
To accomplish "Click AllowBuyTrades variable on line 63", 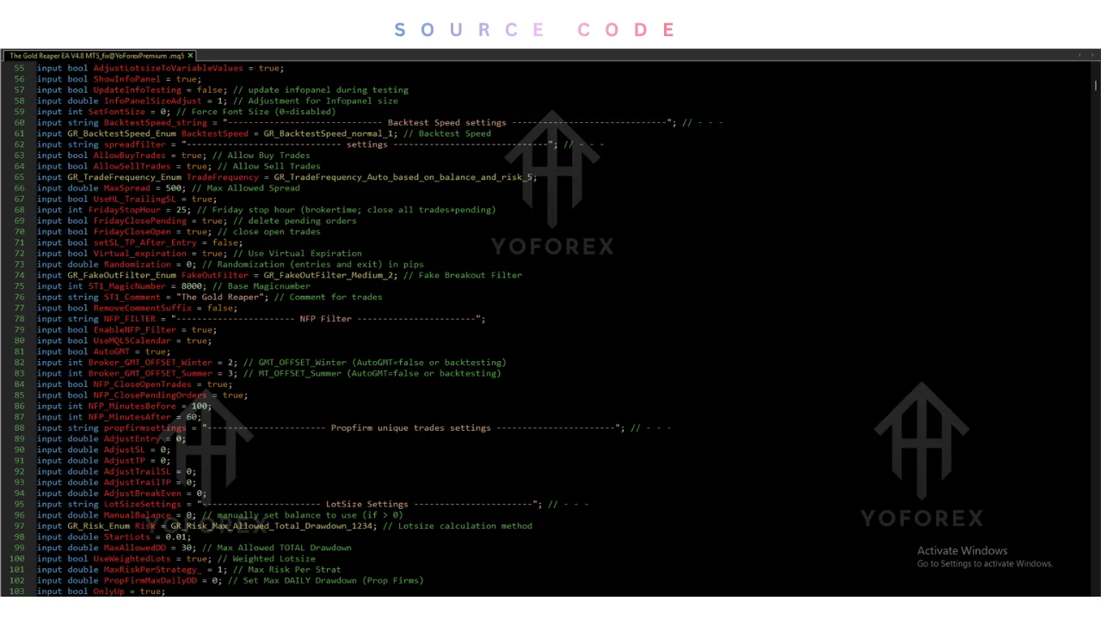I will coord(129,156).
